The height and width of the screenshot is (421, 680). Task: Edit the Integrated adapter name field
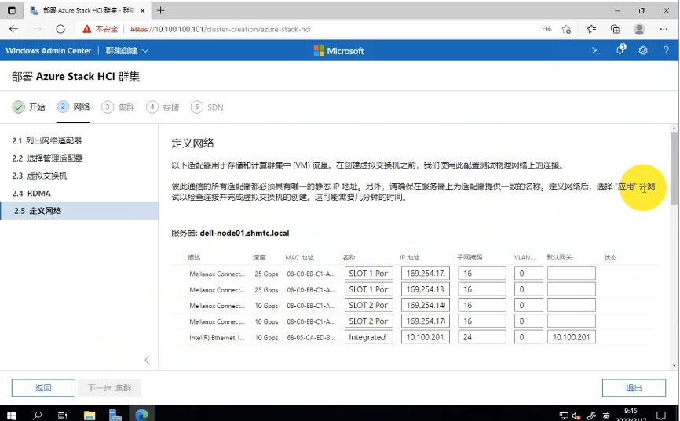[x=368, y=337]
